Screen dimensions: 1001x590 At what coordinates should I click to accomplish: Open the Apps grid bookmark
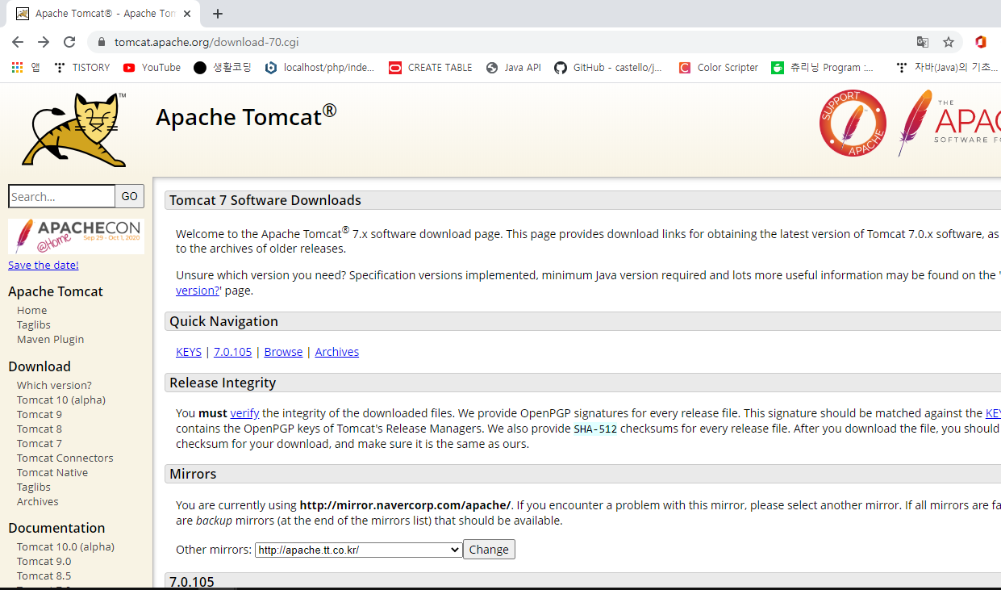coord(25,68)
